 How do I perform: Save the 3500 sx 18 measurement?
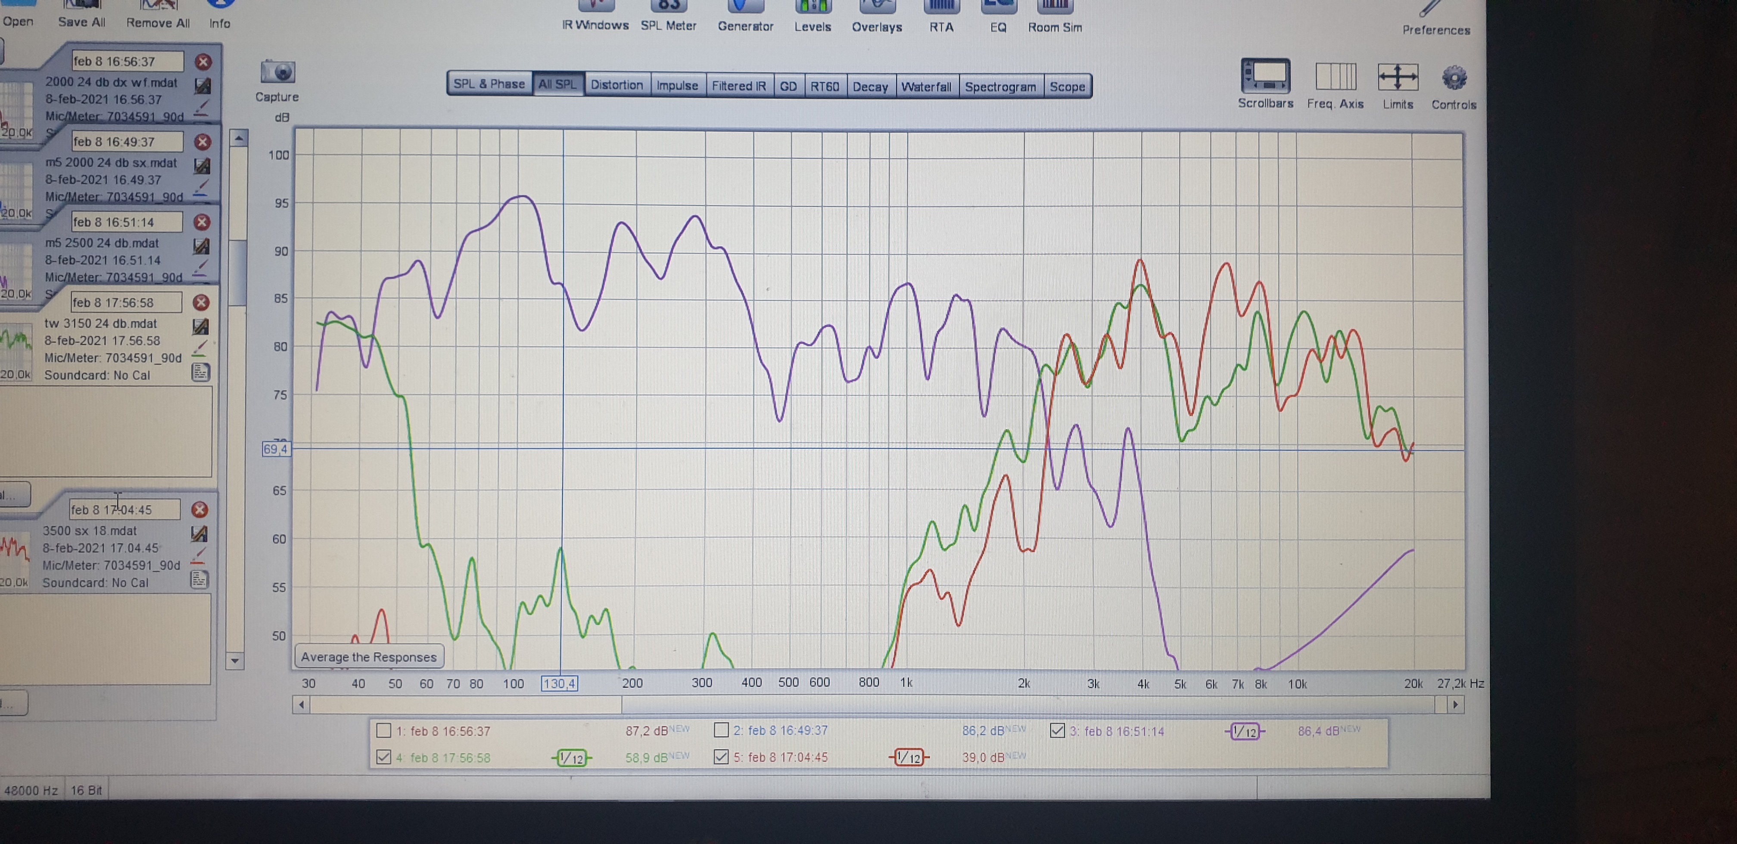pos(199,534)
